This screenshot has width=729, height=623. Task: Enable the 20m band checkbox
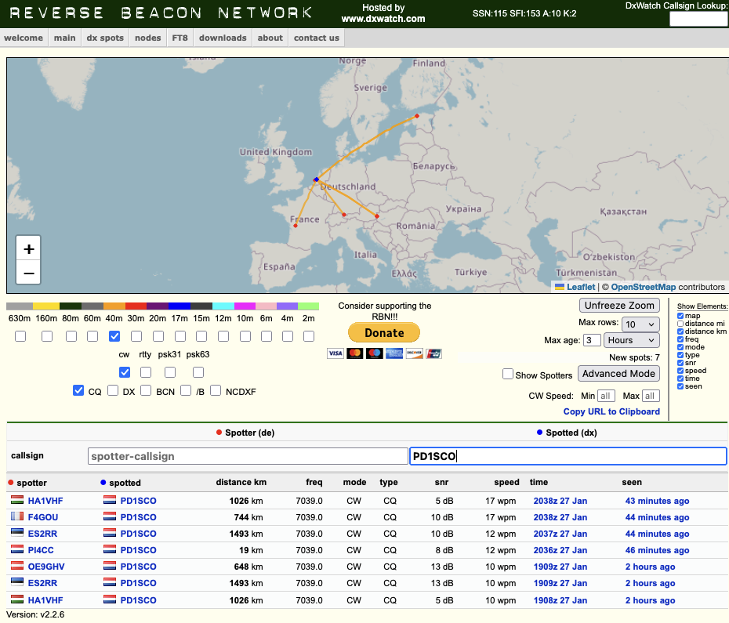(x=158, y=336)
